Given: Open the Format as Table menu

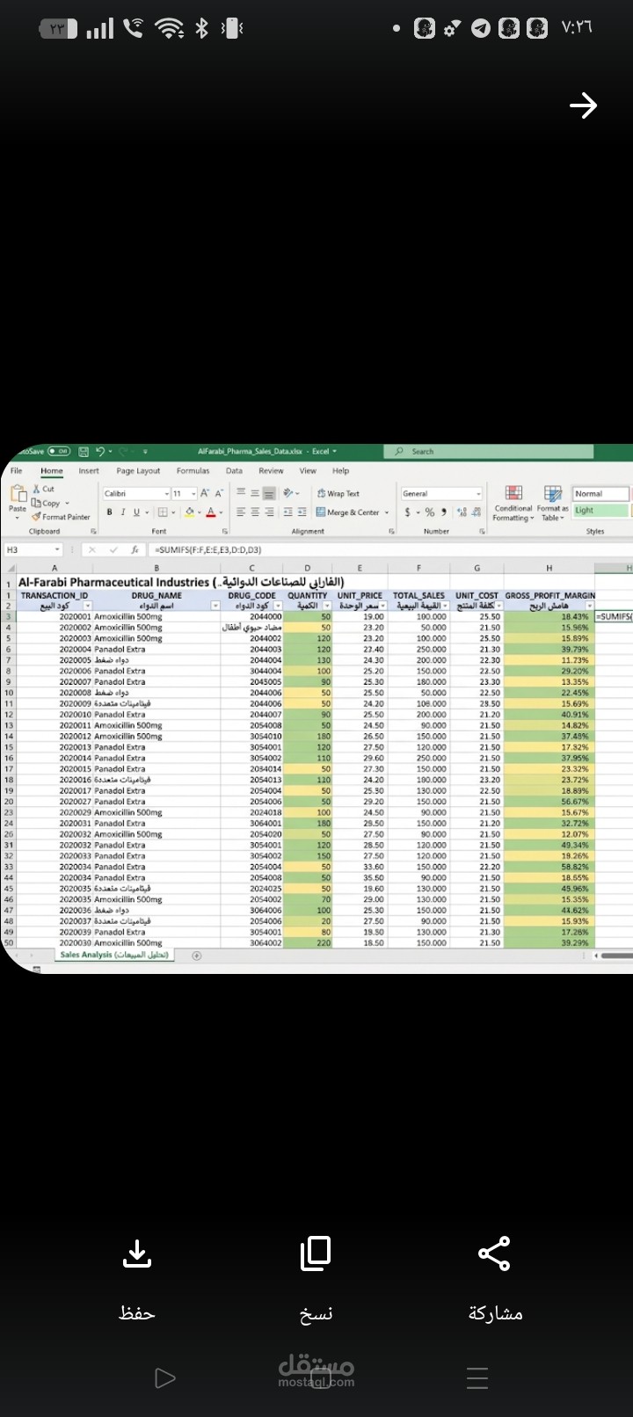Looking at the screenshot, I should pyautogui.click(x=553, y=503).
